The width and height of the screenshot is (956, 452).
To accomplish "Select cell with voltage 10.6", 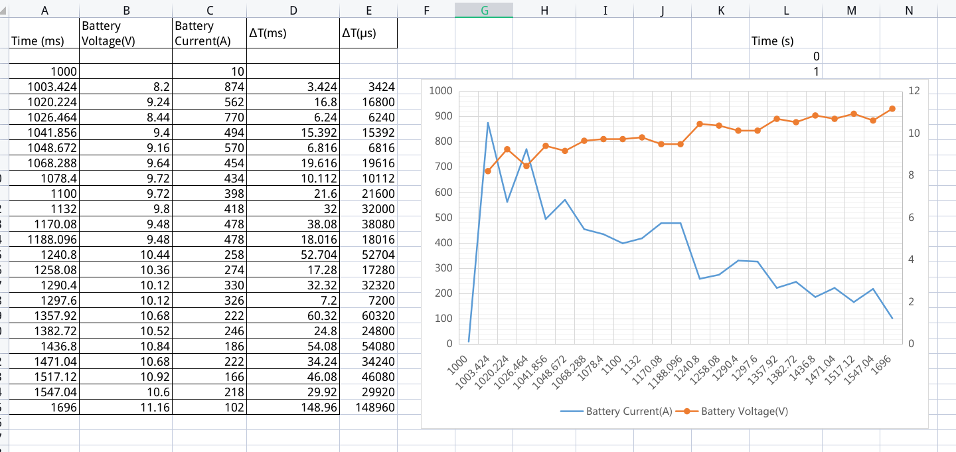I will tap(126, 392).
